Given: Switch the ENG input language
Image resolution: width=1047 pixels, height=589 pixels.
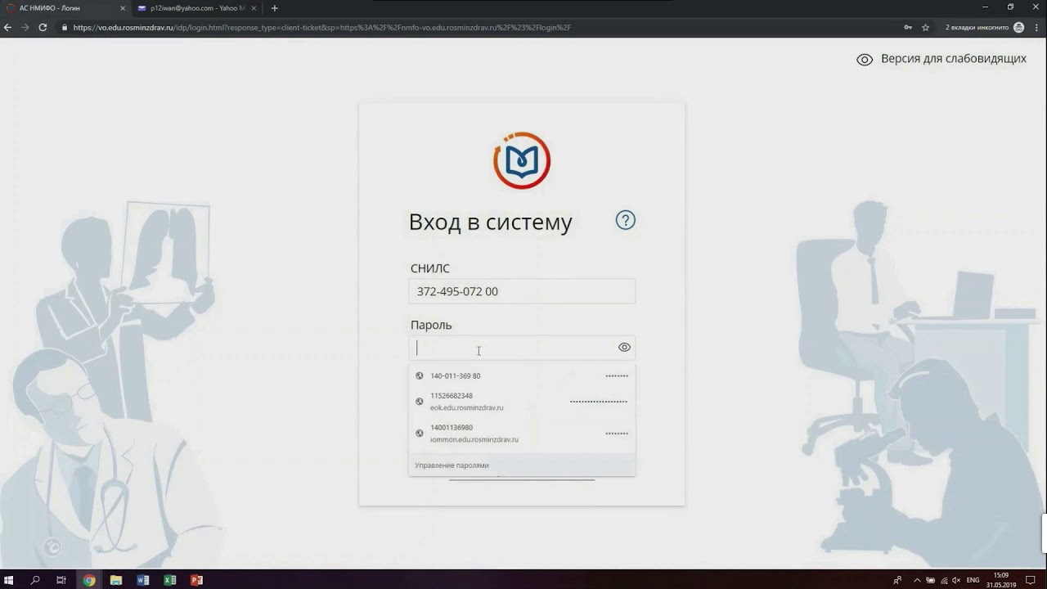Looking at the screenshot, I should coord(973,580).
